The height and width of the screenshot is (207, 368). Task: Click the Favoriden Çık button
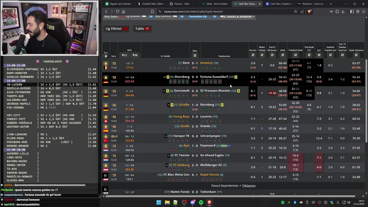pyautogui.click(x=198, y=16)
